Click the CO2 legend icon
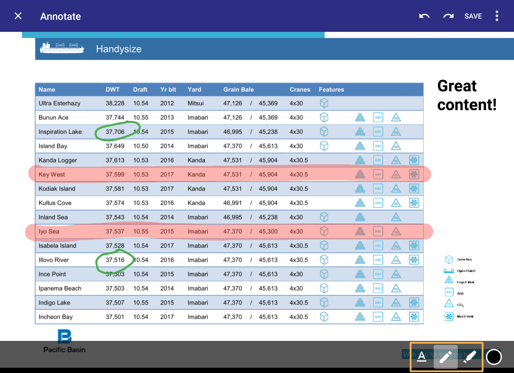 point(449,303)
